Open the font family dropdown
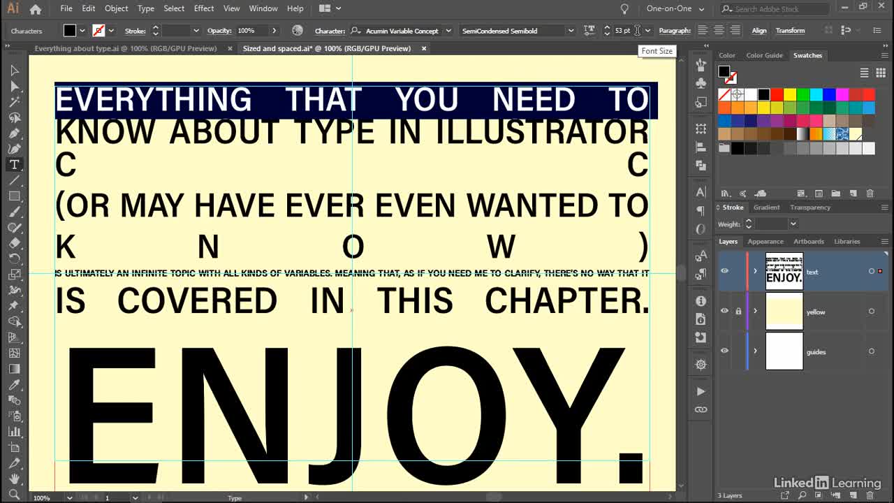 click(x=448, y=31)
